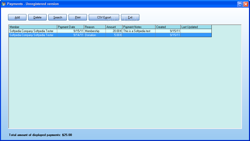This screenshot has height=141, width=250.
Task: Click the Donation reason cell
Action: click(x=95, y=35)
